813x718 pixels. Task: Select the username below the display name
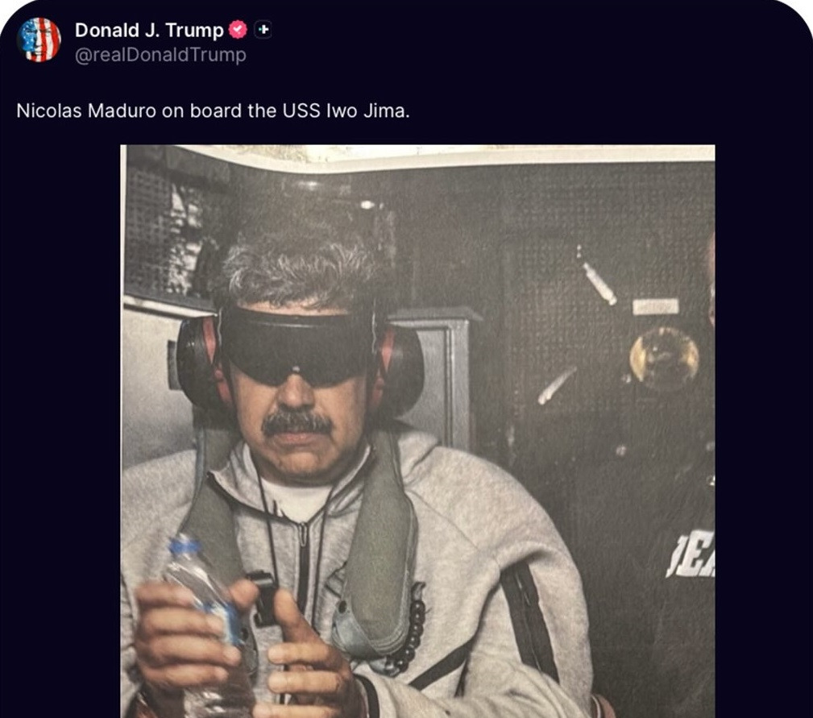click(159, 55)
